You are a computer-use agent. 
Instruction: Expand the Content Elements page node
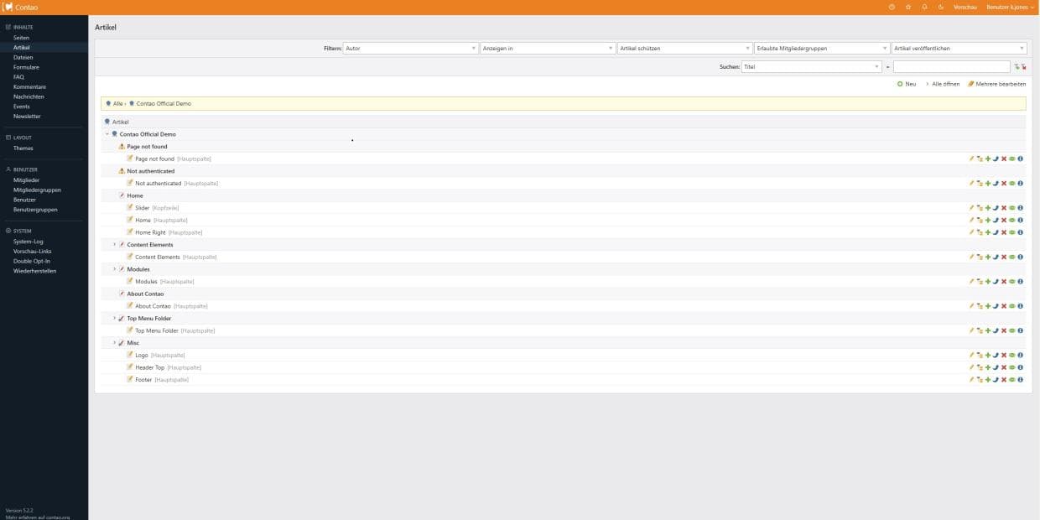point(114,245)
